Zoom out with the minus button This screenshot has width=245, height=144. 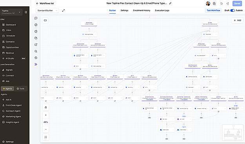[x=46, y=130]
